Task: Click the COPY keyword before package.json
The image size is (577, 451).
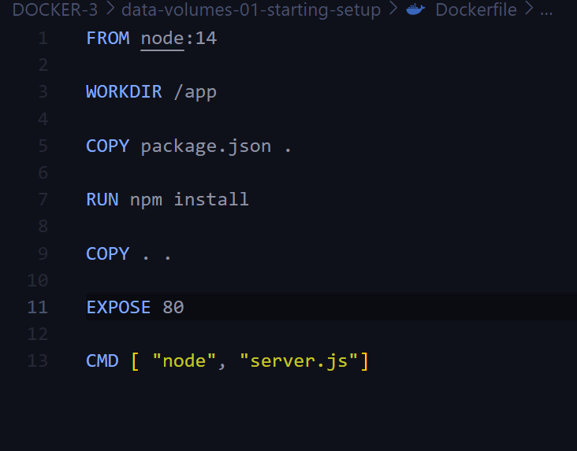Action: point(108,146)
